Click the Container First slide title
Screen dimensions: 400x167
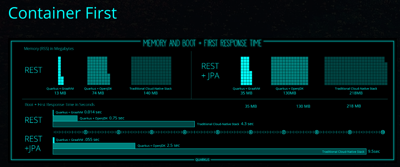tap(62, 13)
